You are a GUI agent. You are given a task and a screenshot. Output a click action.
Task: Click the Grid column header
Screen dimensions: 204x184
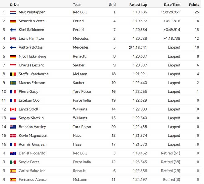[112, 5]
